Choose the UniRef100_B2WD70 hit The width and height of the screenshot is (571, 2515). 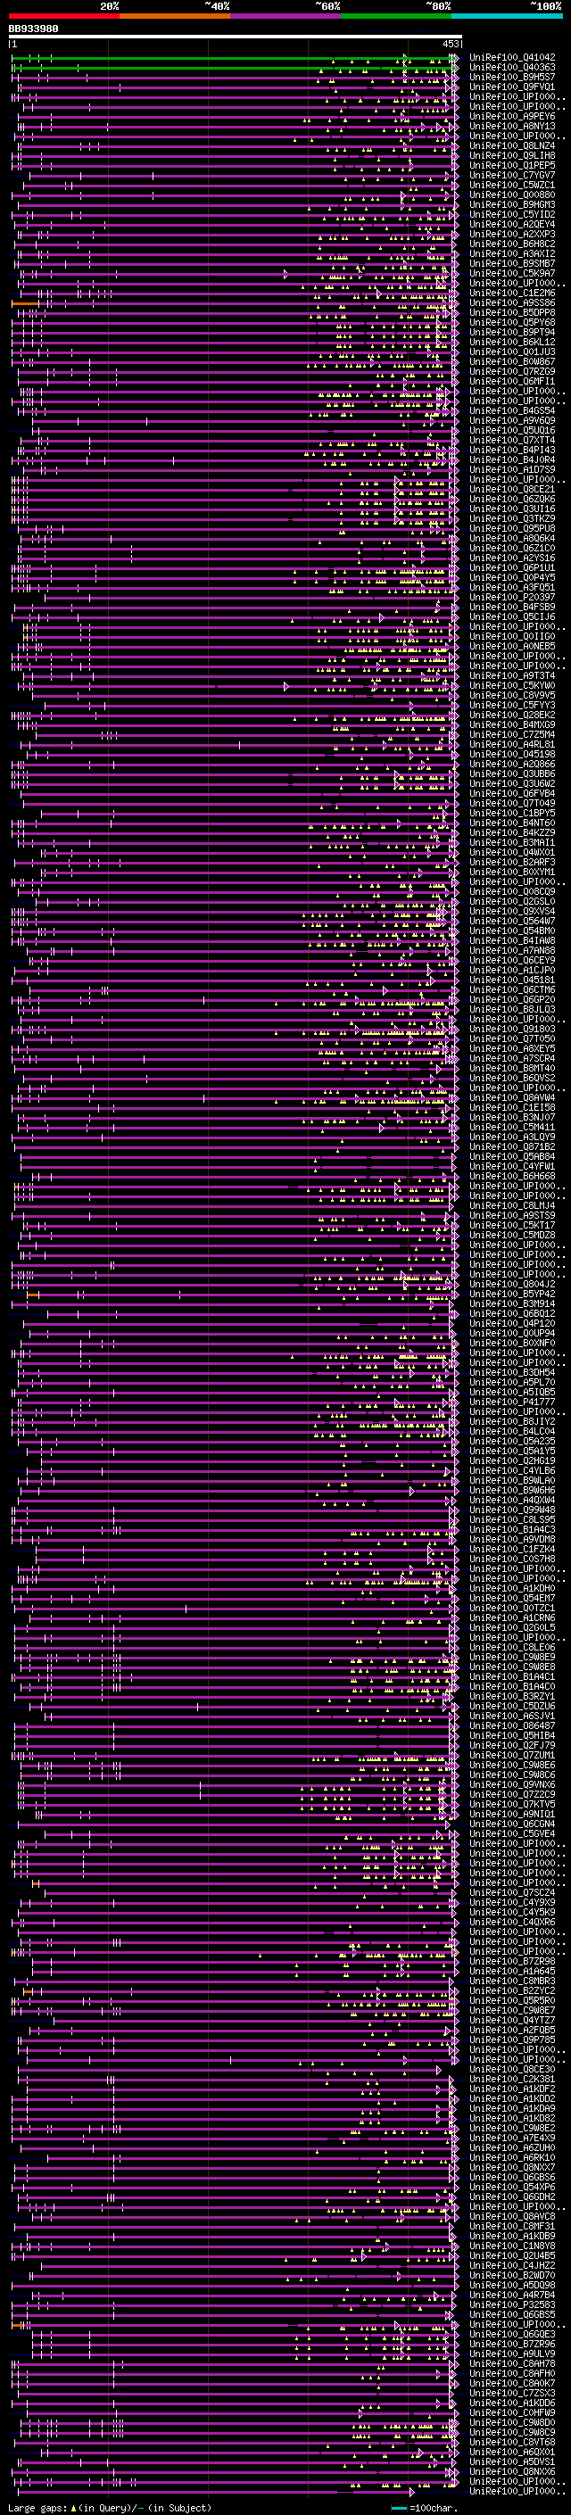click(x=512, y=2275)
